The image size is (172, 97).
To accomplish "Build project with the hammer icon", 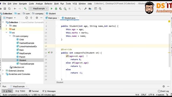I will point(25,8).
